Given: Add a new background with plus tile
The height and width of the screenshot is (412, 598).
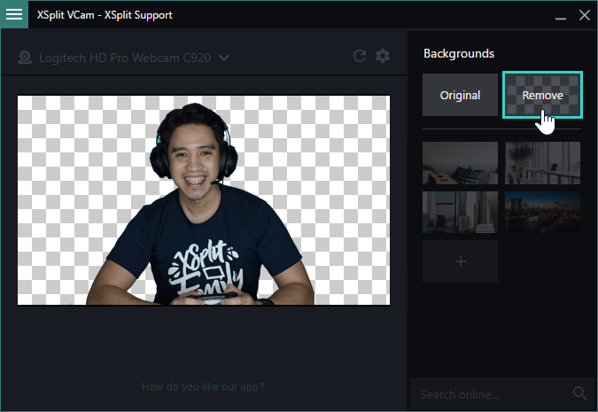Looking at the screenshot, I should pyautogui.click(x=460, y=261).
